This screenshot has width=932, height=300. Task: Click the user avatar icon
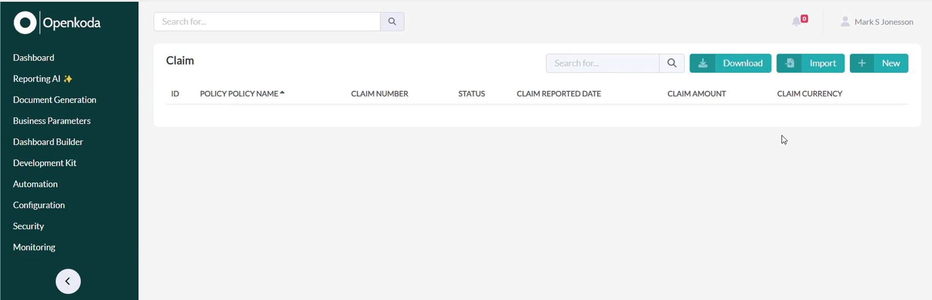(x=845, y=22)
